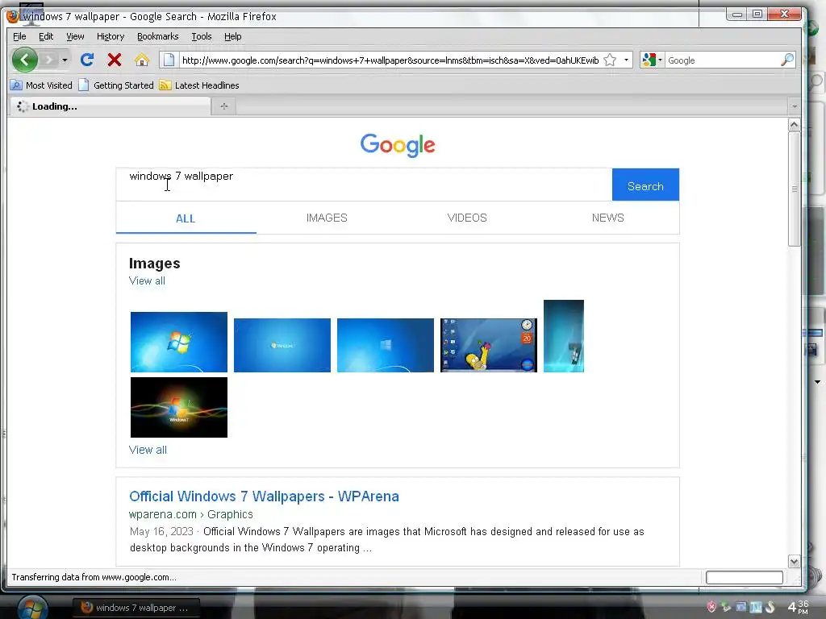Click the scrollbar up arrow
826x619 pixels.
tap(795, 125)
